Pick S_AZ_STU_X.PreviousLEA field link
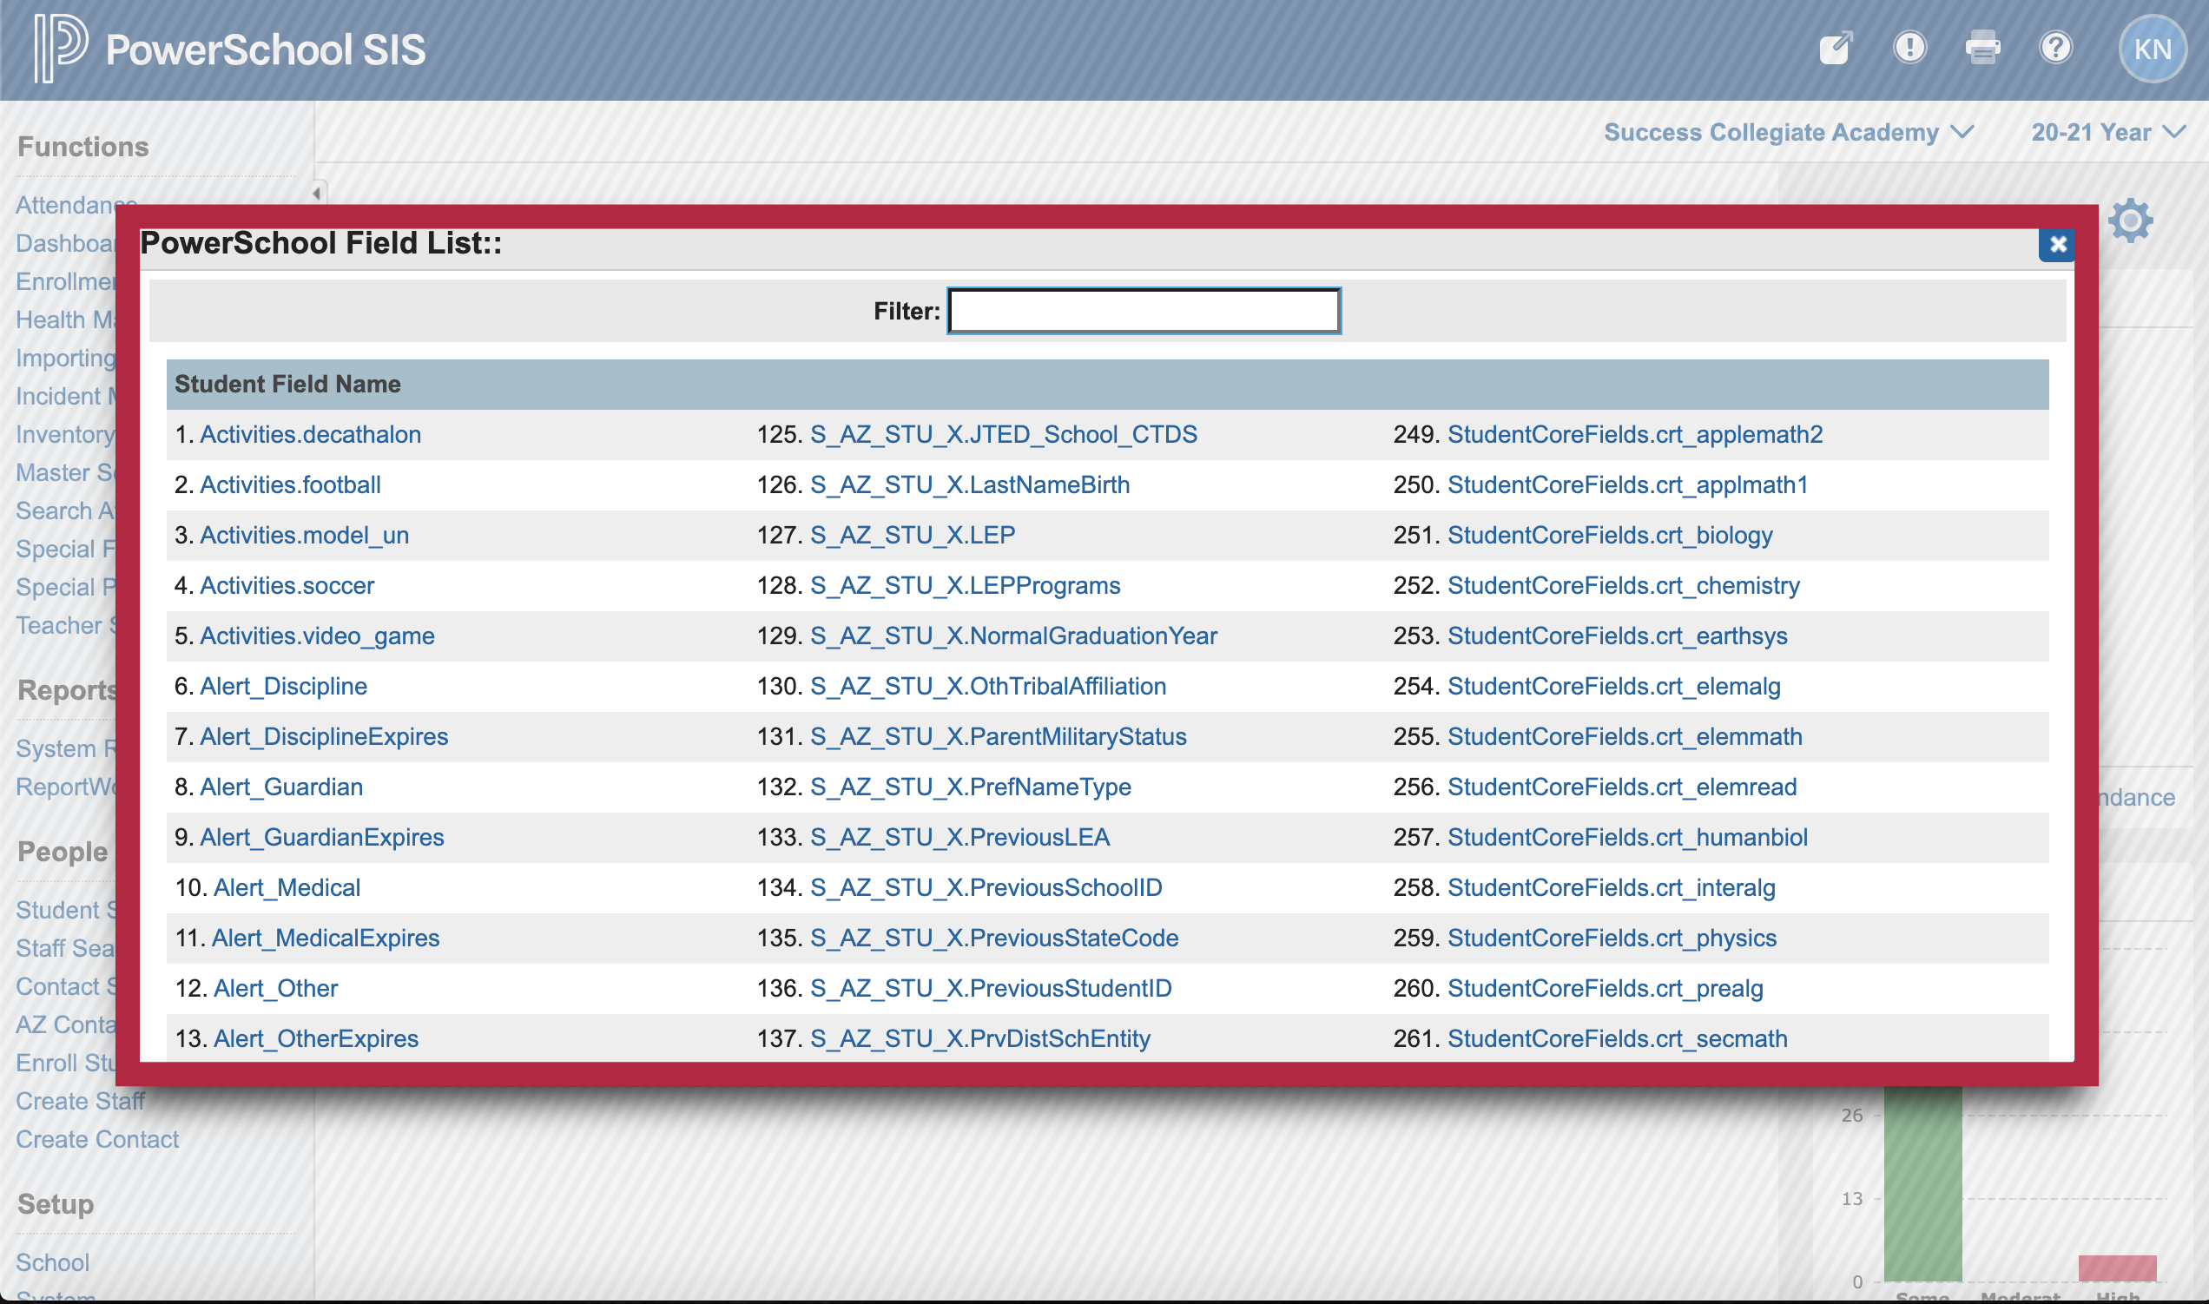Viewport: 2209px width, 1304px height. coord(959,838)
